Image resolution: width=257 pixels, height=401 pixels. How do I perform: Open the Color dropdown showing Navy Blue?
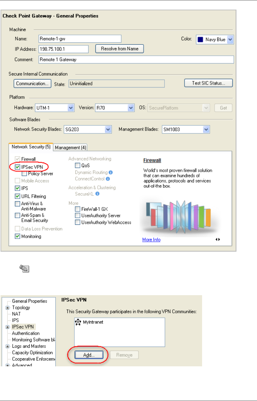pyautogui.click(x=230, y=39)
